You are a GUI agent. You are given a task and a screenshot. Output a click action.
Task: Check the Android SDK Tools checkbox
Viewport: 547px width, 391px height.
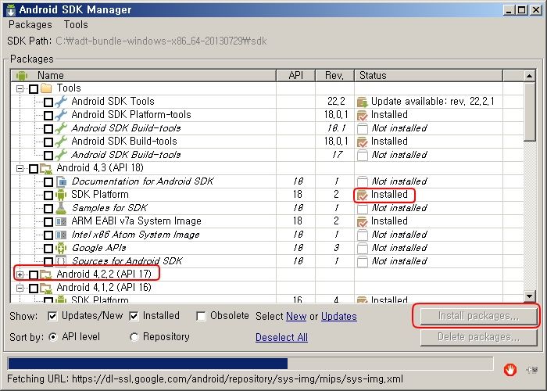[x=48, y=102]
